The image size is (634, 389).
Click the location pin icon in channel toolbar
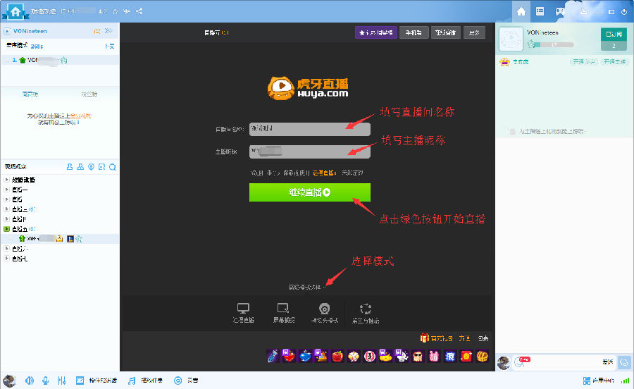pos(92,166)
